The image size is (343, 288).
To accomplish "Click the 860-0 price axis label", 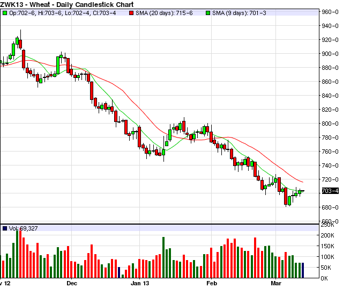I will [x=330, y=82].
